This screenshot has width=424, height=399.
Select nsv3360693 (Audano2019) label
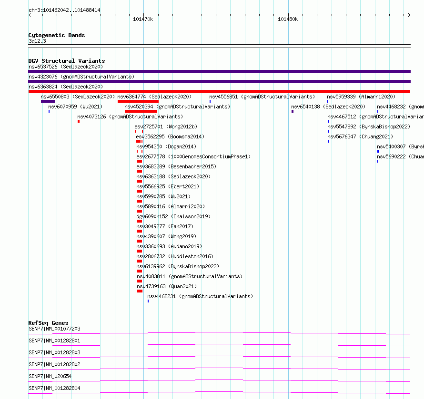(169, 246)
